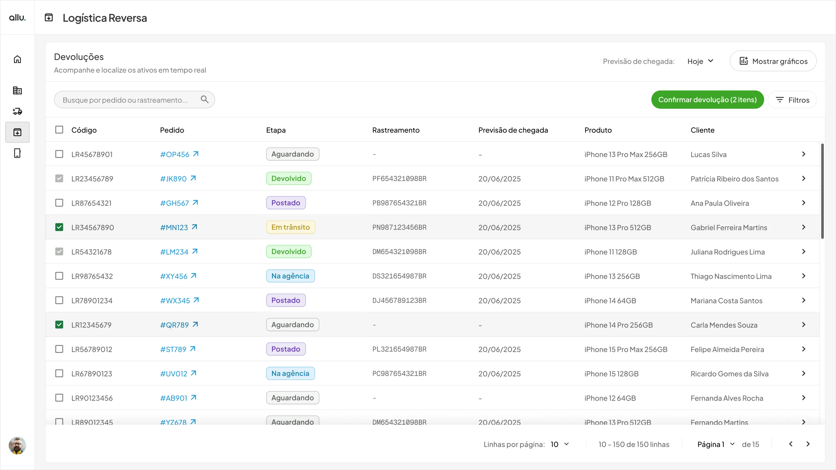
Task: Open order link #QR789
Action: (x=174, y=325)
